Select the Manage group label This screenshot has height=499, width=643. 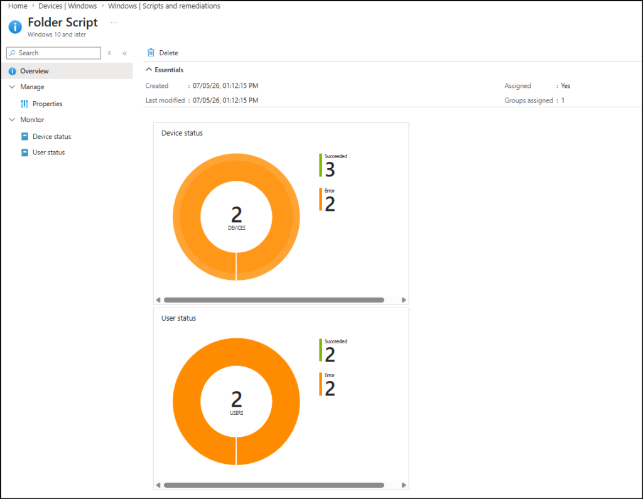(32, 87)
